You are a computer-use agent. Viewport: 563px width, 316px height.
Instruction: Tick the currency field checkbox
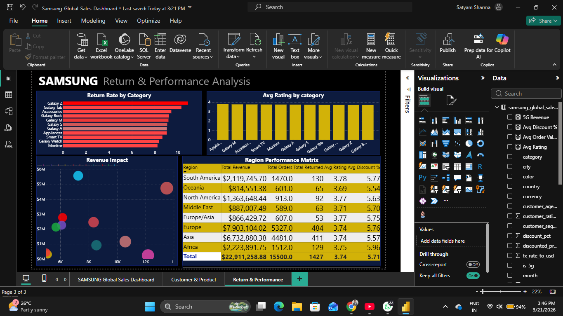[510, 197]
